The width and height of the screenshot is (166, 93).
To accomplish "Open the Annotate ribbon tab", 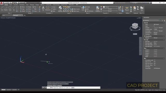I will (16, 5).
